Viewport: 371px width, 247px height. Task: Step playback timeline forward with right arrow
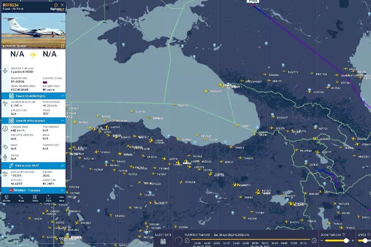click(x=314, y=240)
